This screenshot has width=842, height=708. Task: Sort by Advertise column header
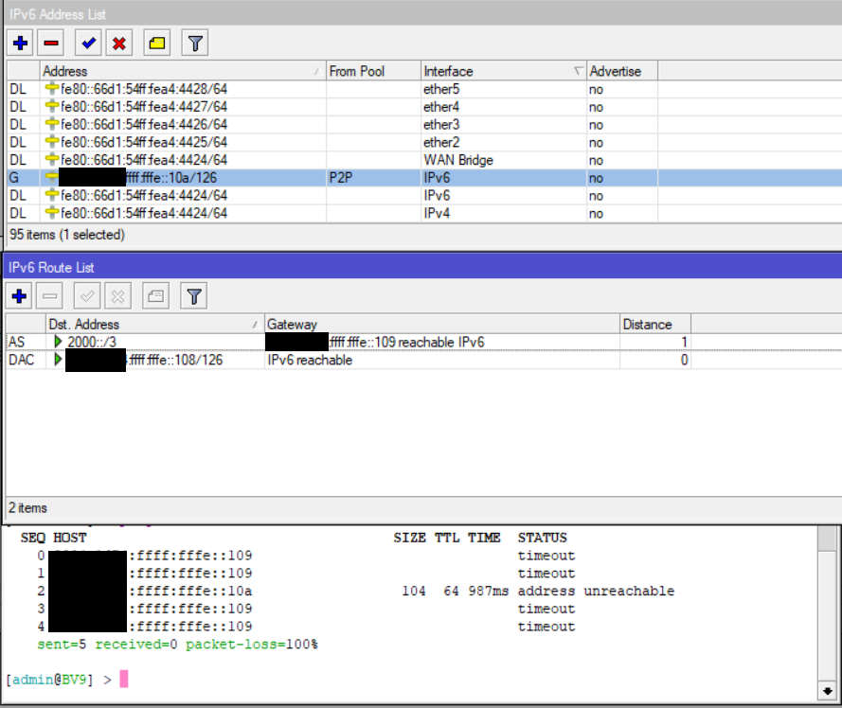(x=622, y=71)
